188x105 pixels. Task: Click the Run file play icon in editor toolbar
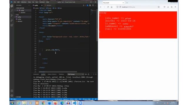pyautogui.click(x=83, y=5)
